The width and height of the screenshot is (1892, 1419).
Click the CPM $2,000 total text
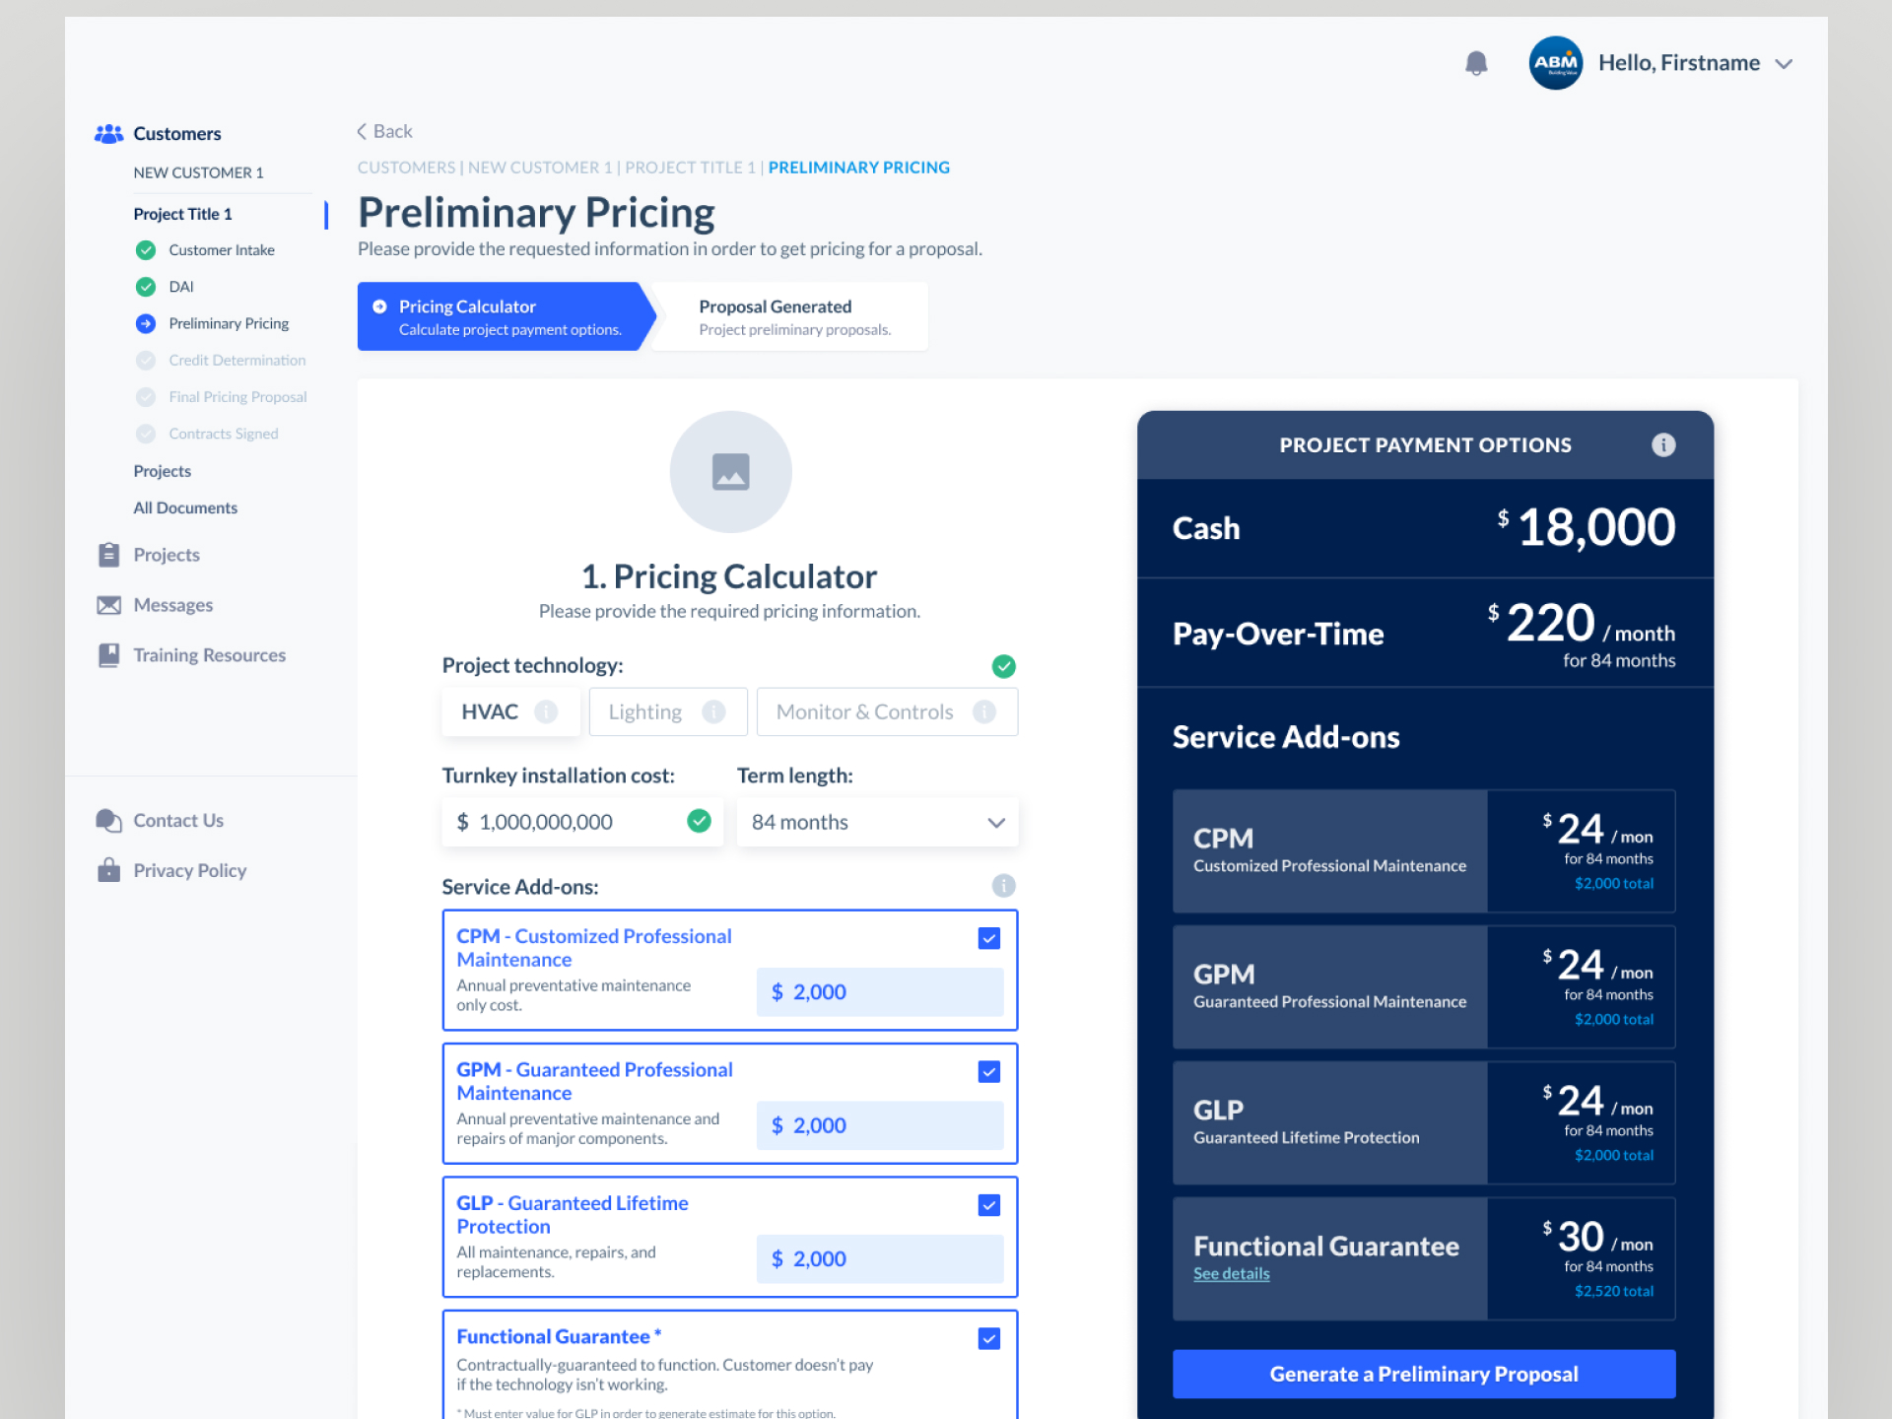point(1614,883)
